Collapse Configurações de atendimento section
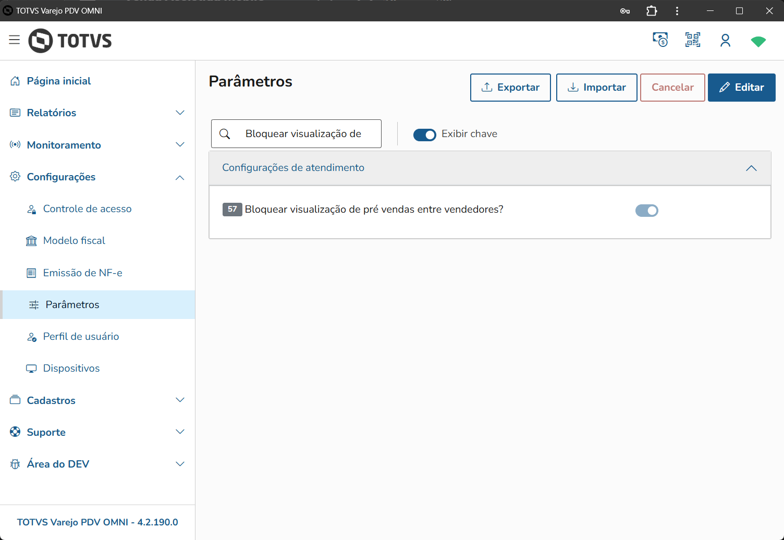Viewport: 784px width, 540px height. tap(751, 168)
